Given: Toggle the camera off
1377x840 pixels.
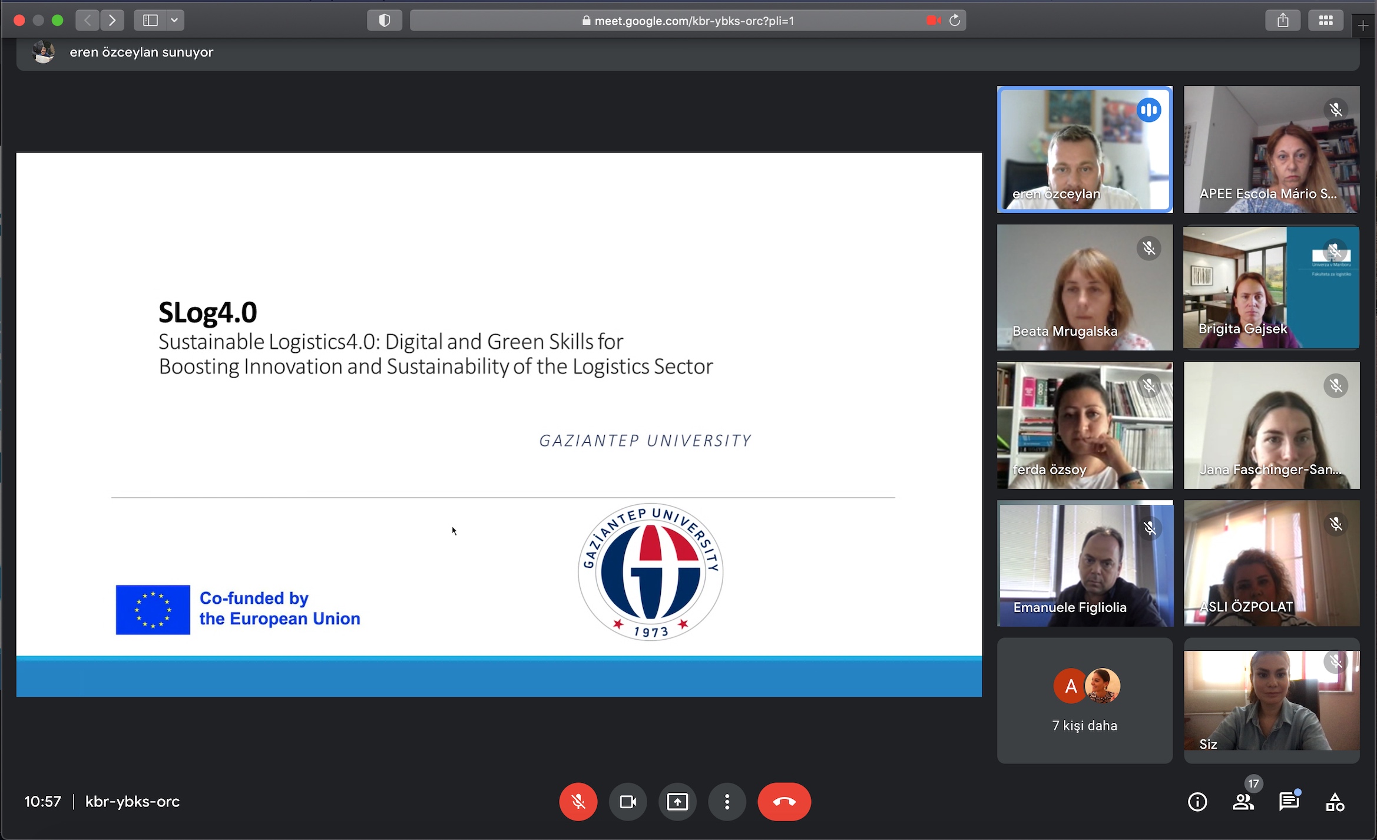Looking at the screenshot, I should pyautogui.click(x=628, y=802).
